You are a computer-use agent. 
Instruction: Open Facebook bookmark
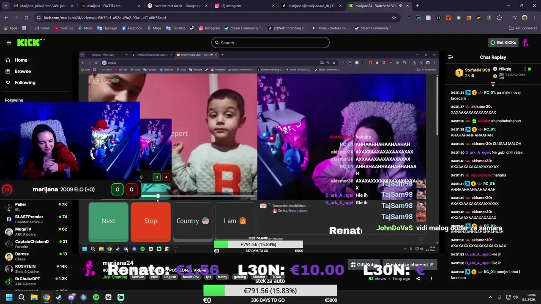pos(132,28)
